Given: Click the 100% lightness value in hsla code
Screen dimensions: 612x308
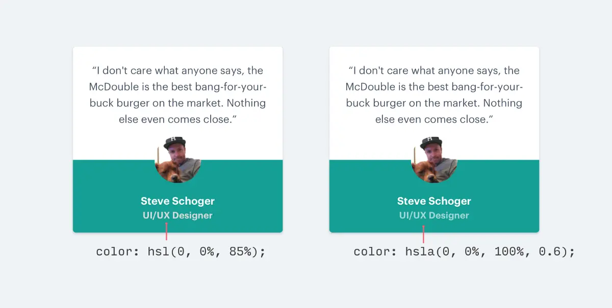Looking at the screenshot, I should coord(507,252).
